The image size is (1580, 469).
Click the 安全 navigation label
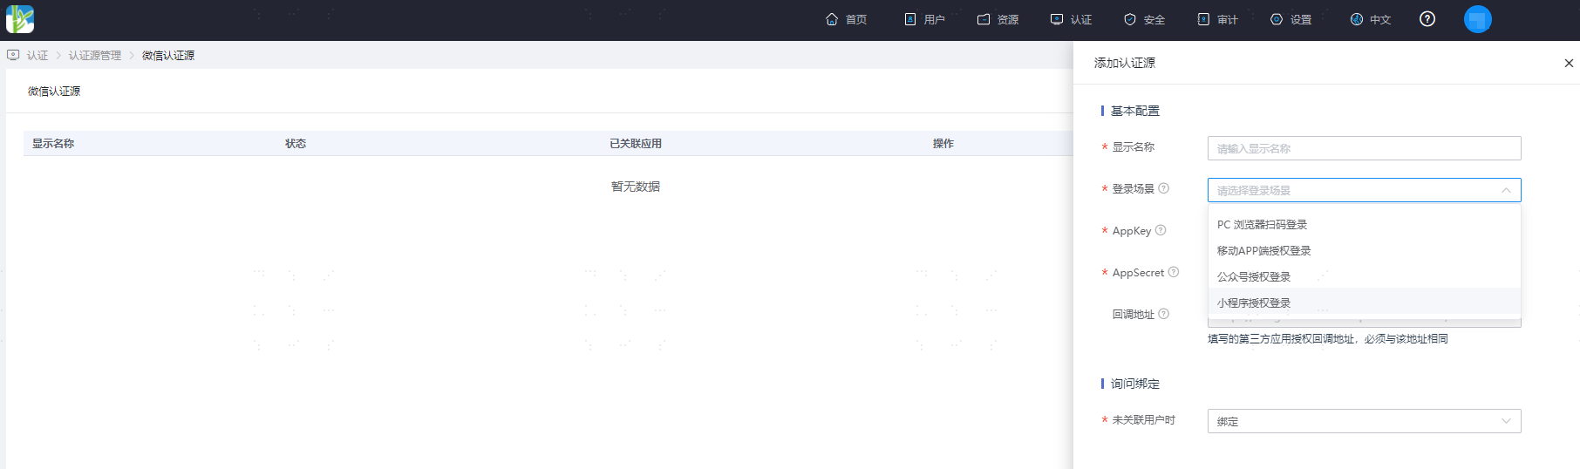pos(1154,19)
